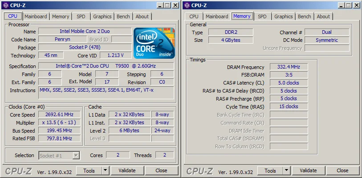Expand Tools dropdown arrow in the left window
The width and height of the screenshot is (362, 178).
[x=105, y=170]
